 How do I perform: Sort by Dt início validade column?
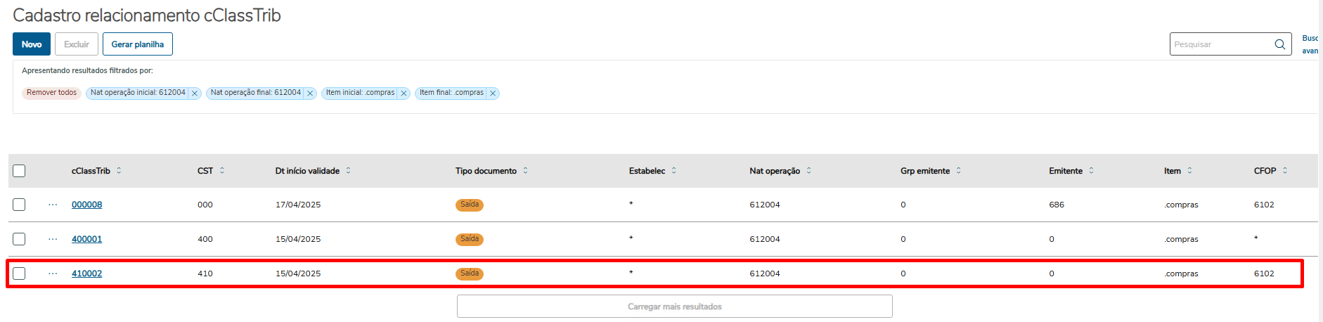coord(349,171)
